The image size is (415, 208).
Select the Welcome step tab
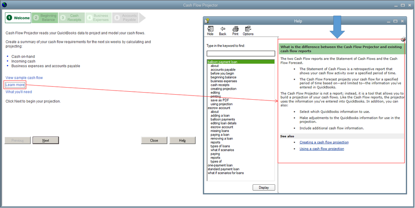pyautogui.click(x=18, y=18)
